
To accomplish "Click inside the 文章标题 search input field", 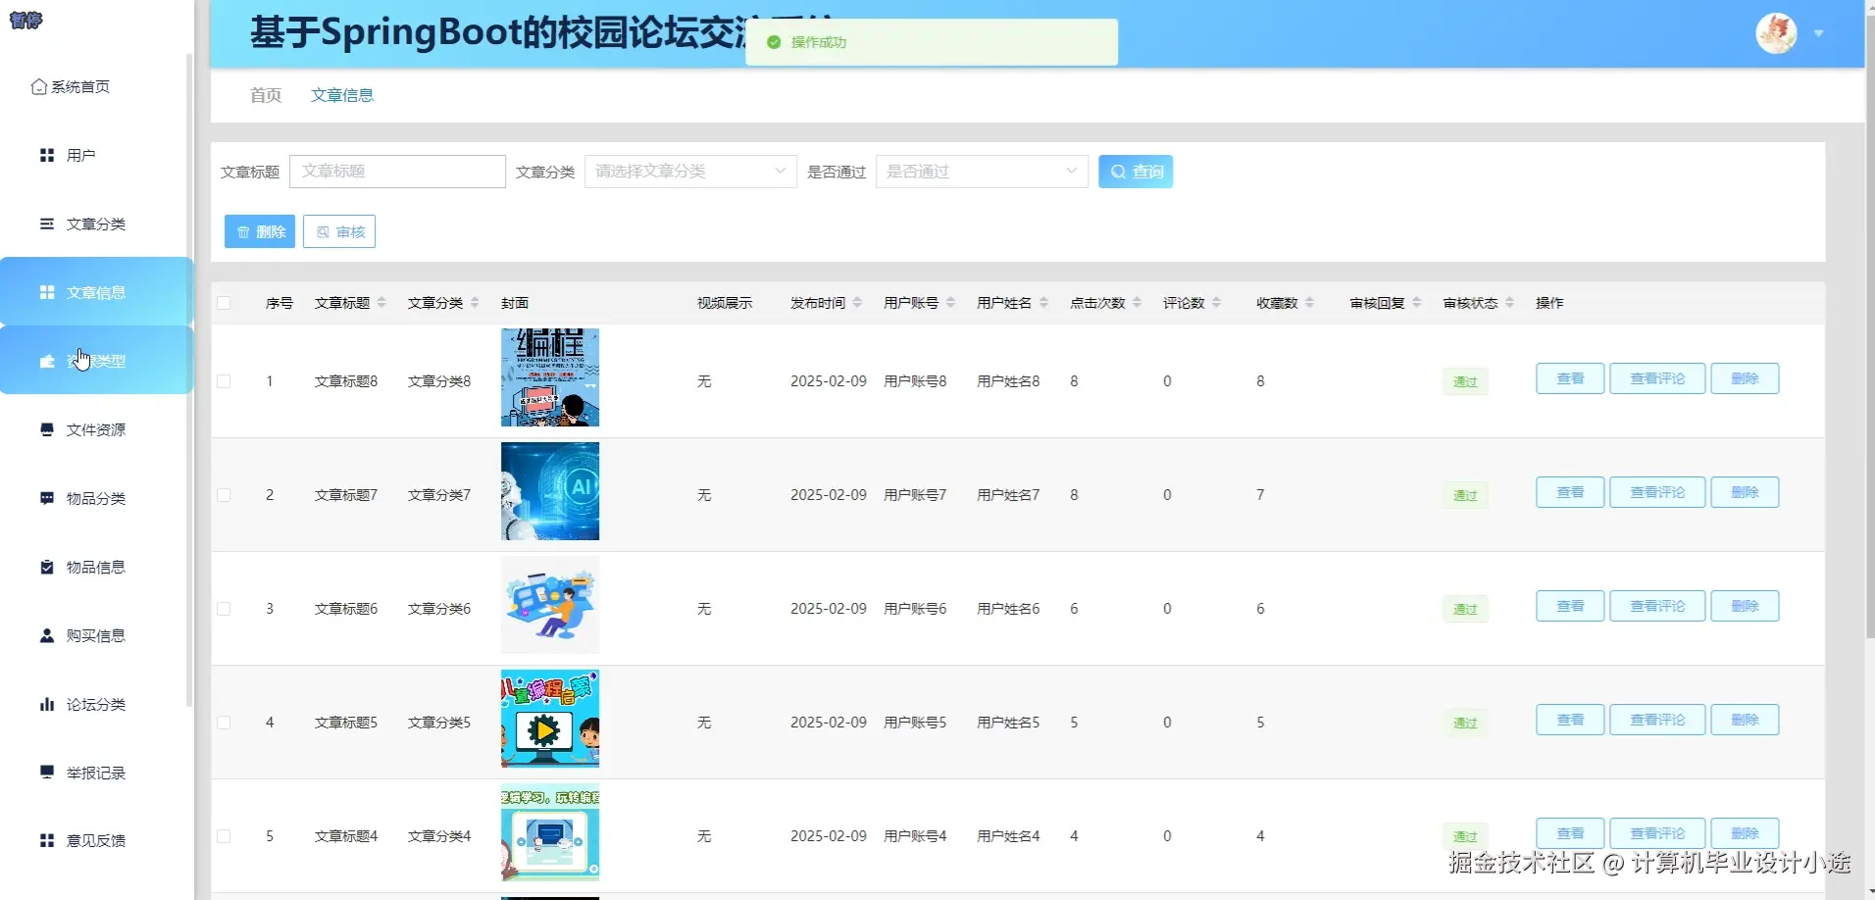I will coord(397,171).
